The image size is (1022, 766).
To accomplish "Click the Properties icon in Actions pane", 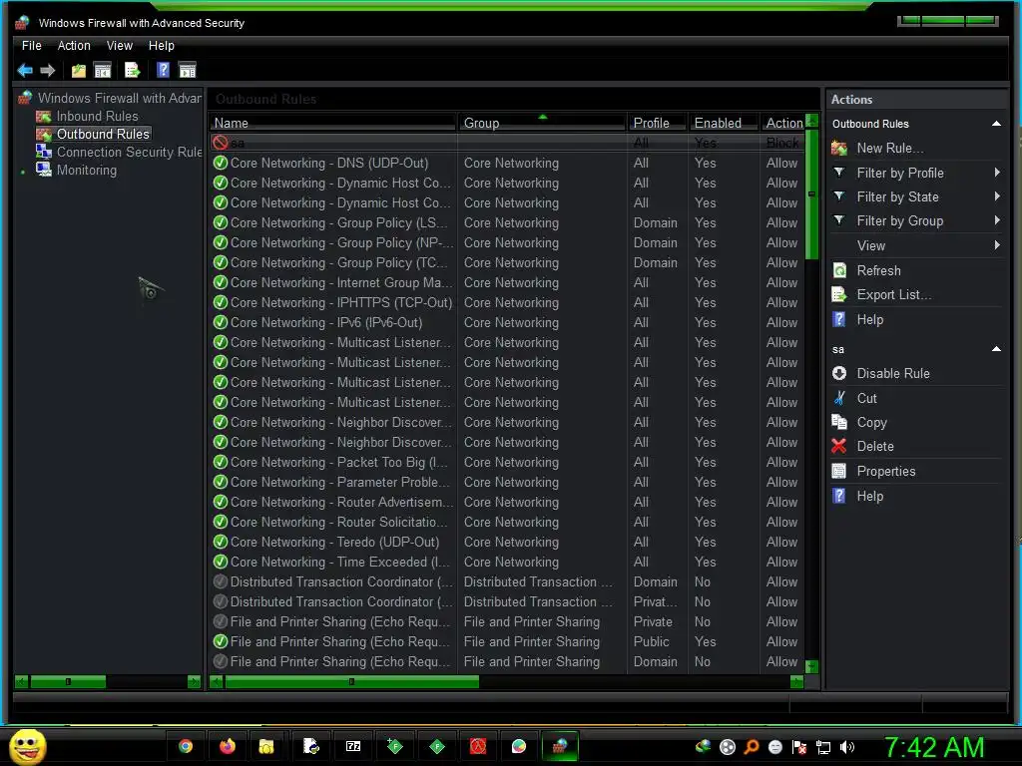I will 839,471.
